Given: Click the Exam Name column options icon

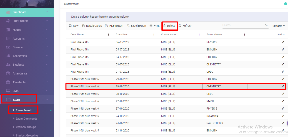Looking at the screenshot, I should [109, 35].
